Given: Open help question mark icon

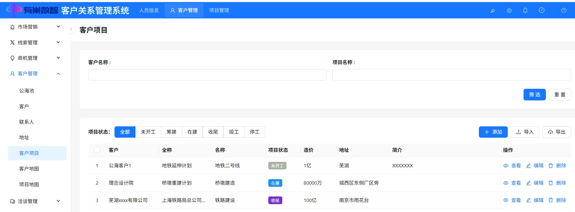Looking at the screenshot, I should (x=564, y=11).
